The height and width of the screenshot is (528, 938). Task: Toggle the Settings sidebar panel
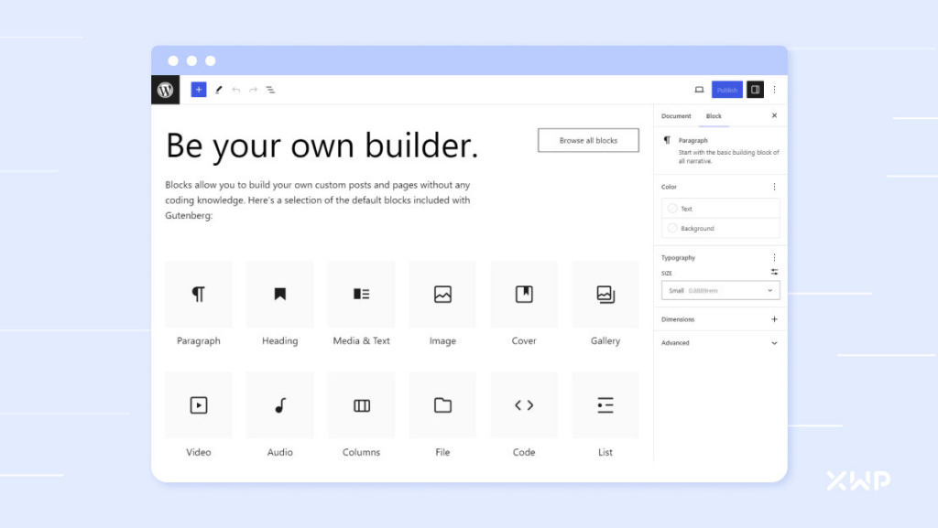click(x=755, y=90)
